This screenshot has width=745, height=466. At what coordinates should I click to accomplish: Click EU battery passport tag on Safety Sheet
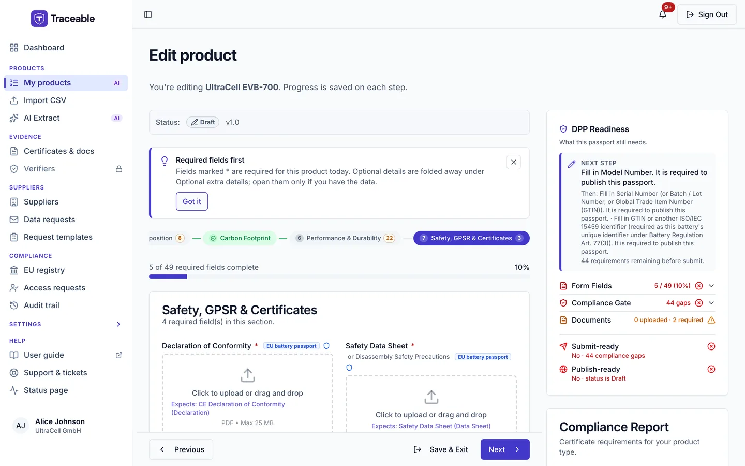click(x=483, y=357)
